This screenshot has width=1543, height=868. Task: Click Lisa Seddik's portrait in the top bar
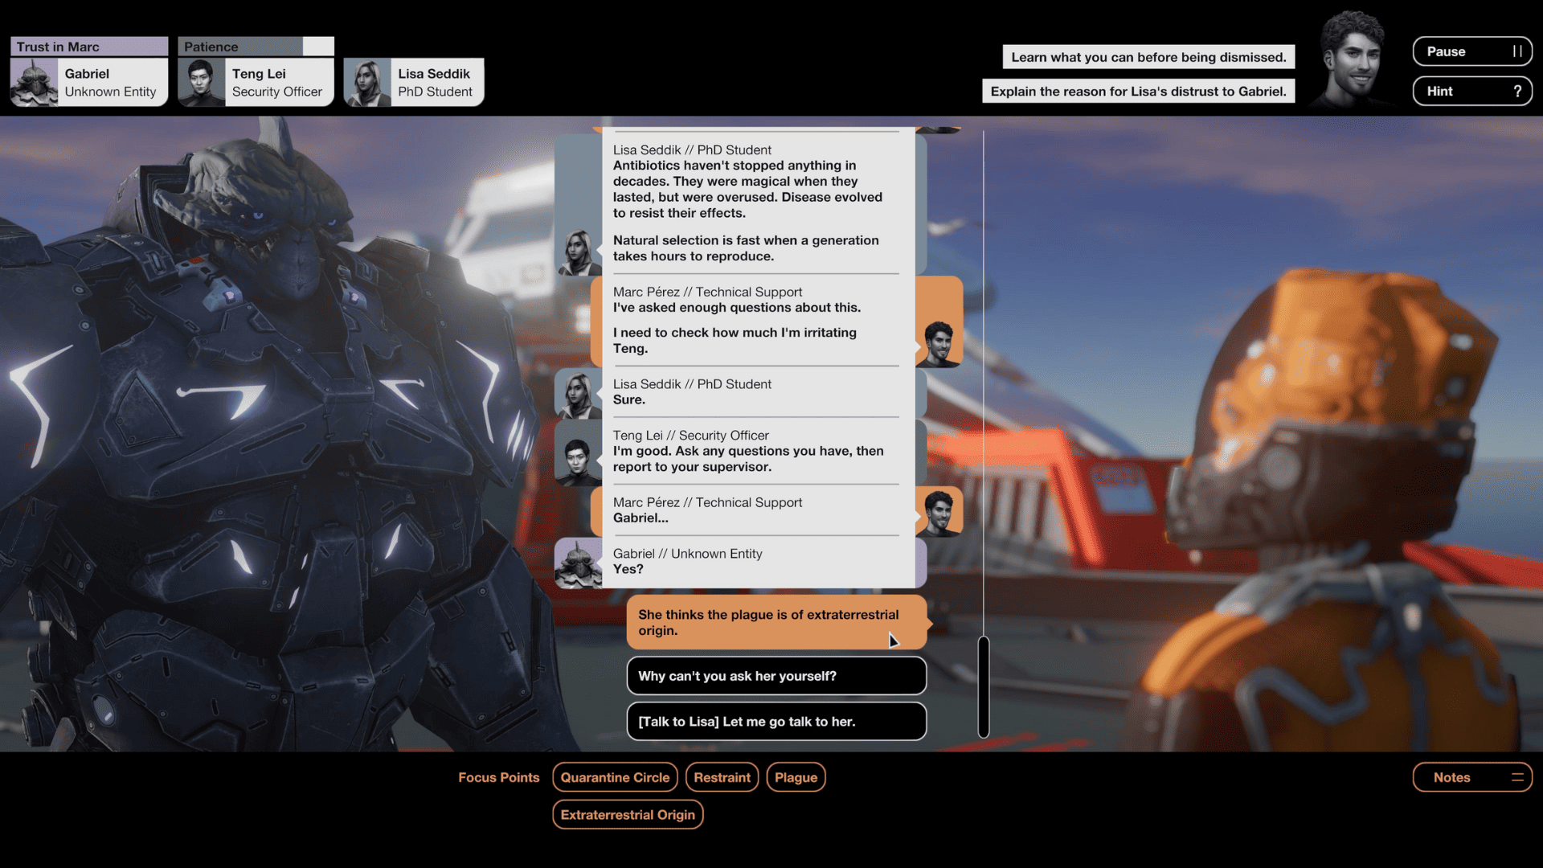367,82
